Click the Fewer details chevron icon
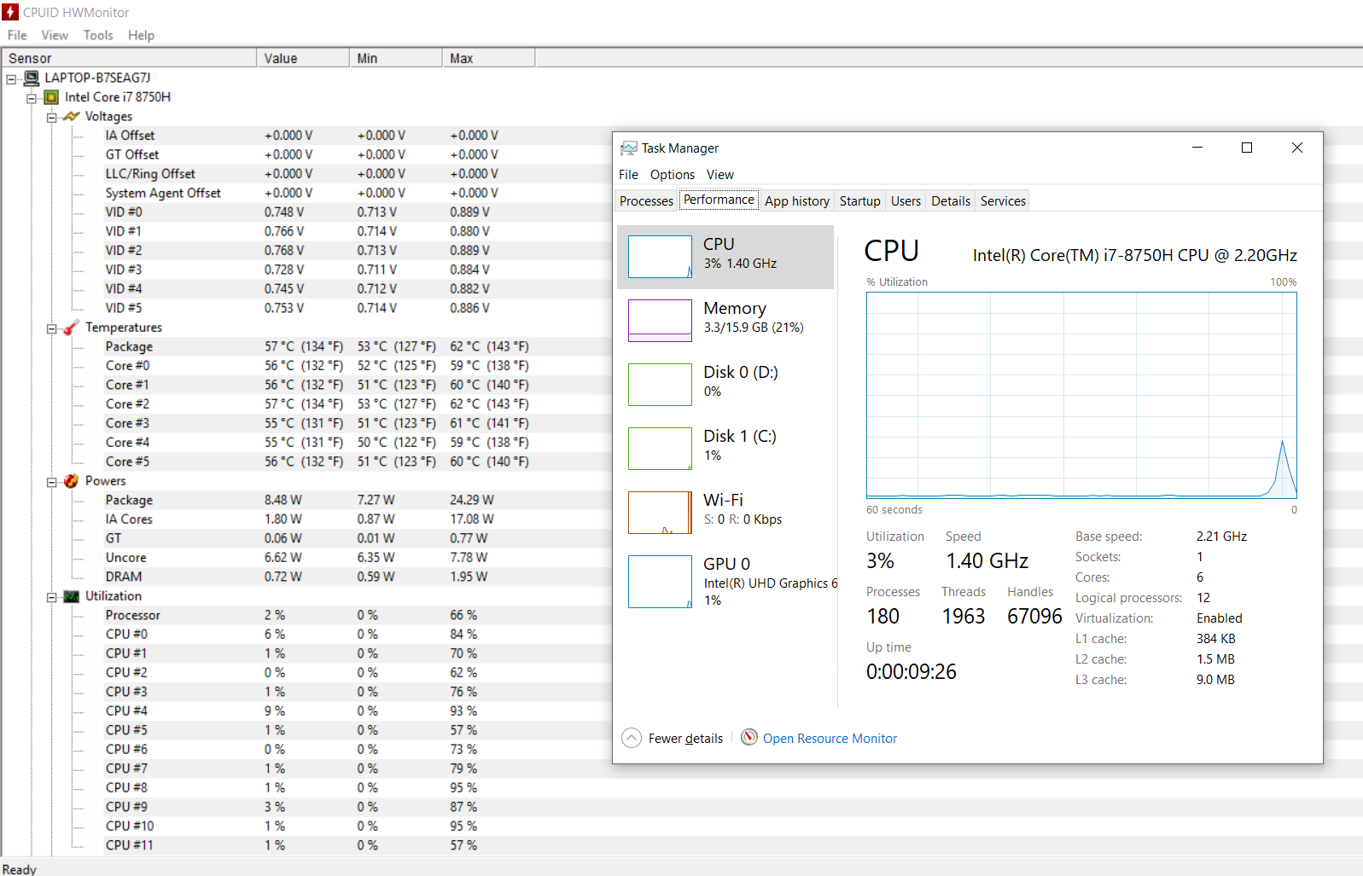The image size is (1363, 876). 632,738
